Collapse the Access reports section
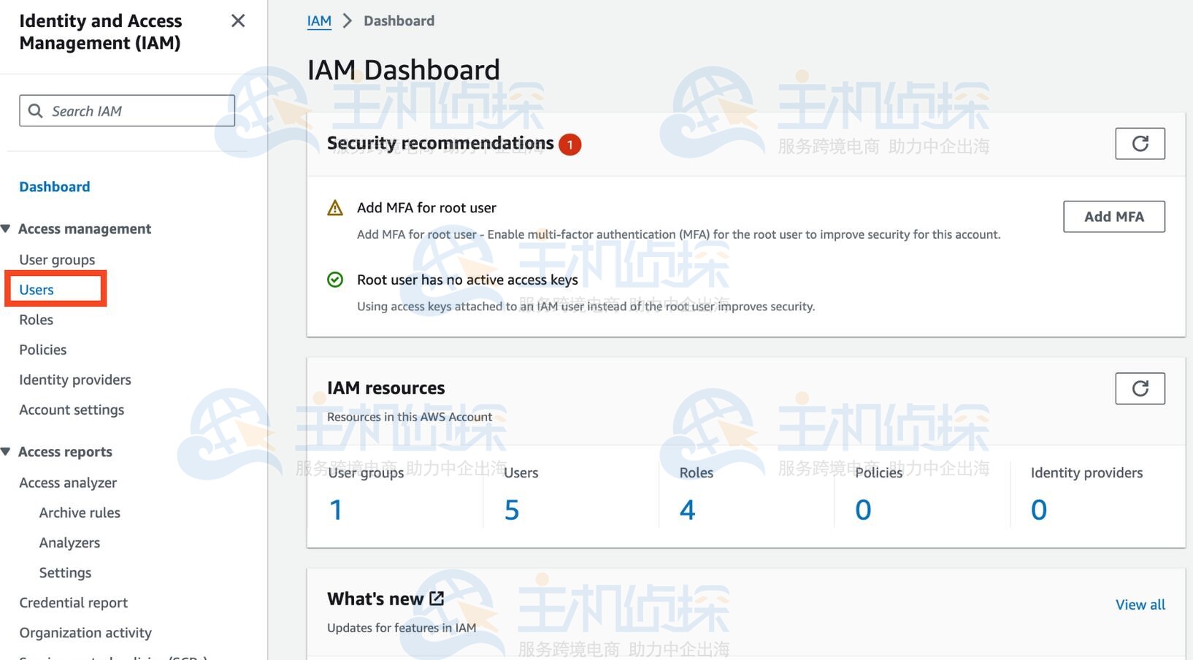The width and height of the screenshot is (1193, 660). (x=6, y=451)
